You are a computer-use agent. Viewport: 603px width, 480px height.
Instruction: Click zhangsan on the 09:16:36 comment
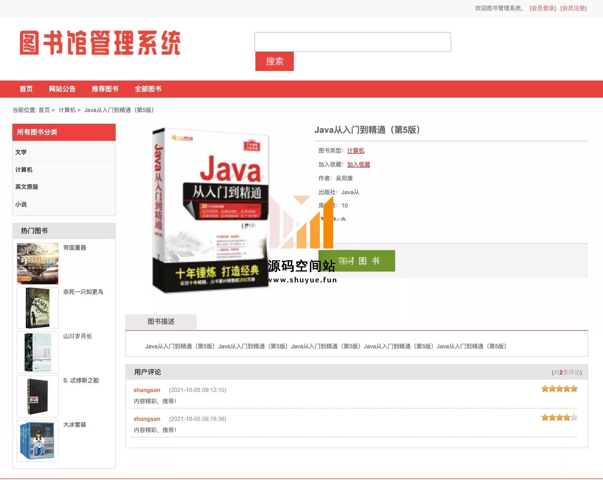pyautogui.click(x=147, y=419)
